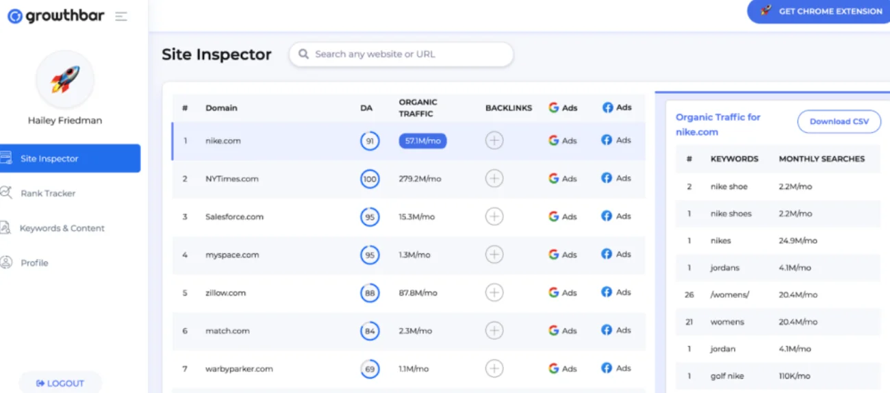
Task: Open Google Ads for nike.com
Action: pos(563,140)
